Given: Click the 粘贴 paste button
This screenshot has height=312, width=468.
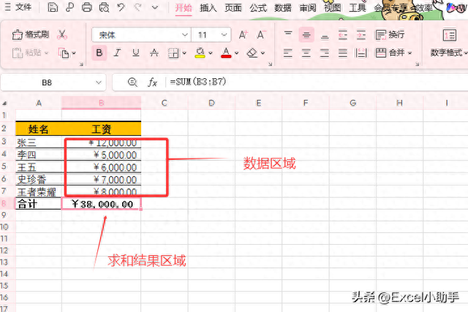Looking at the screenshot, I should pyautogui.click(x=30, y=53).
